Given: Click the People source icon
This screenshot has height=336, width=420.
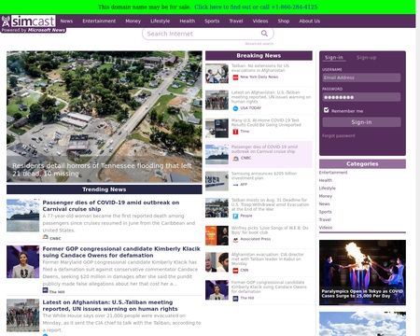Looking at the screenshot, I should pos(235,216).
